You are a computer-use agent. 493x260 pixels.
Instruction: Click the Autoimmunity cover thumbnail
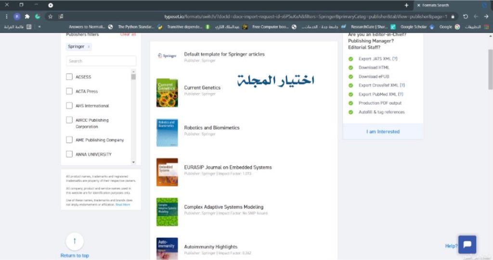[167, 248]
